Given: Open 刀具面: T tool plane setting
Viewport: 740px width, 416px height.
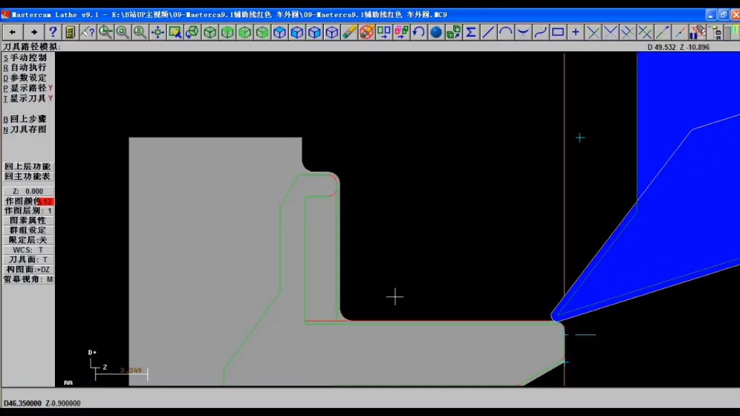Looking at the screenshot, I should pyautogui.click(x=28, y=259).
